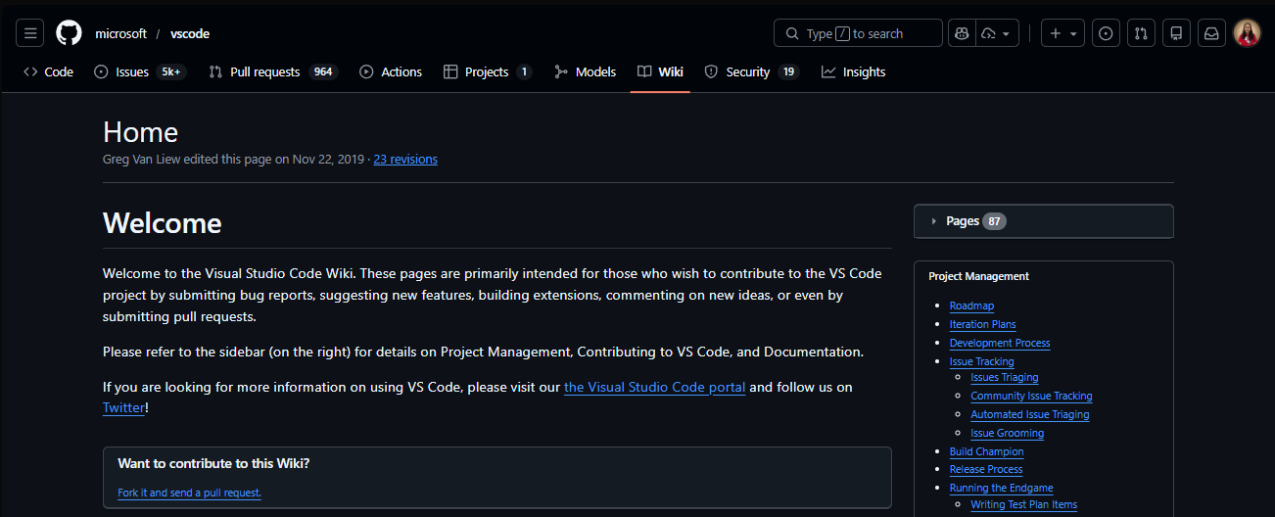View your issues icon in header
1275x517 pixels.
[1106, 33]
